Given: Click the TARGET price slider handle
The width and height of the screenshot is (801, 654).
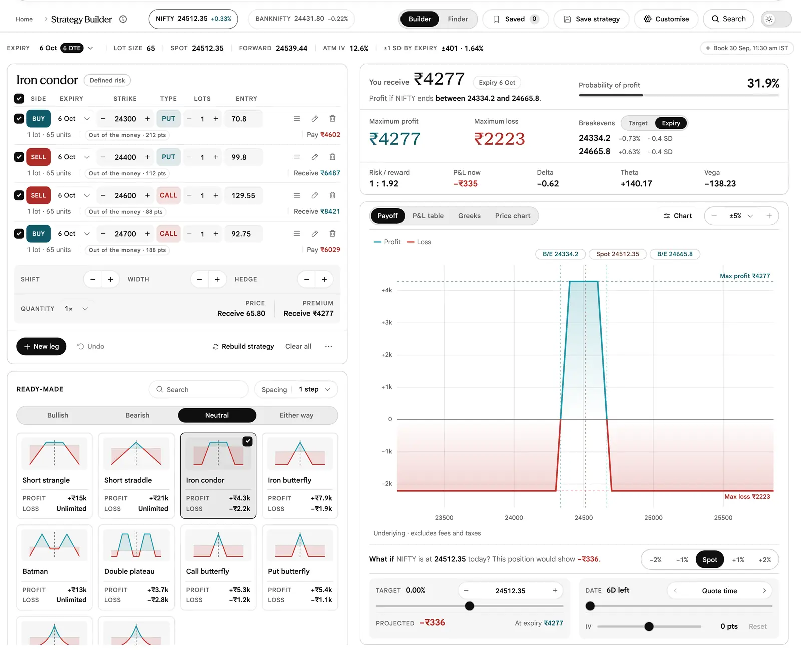Looking at the screenshot, I should 469,606.
